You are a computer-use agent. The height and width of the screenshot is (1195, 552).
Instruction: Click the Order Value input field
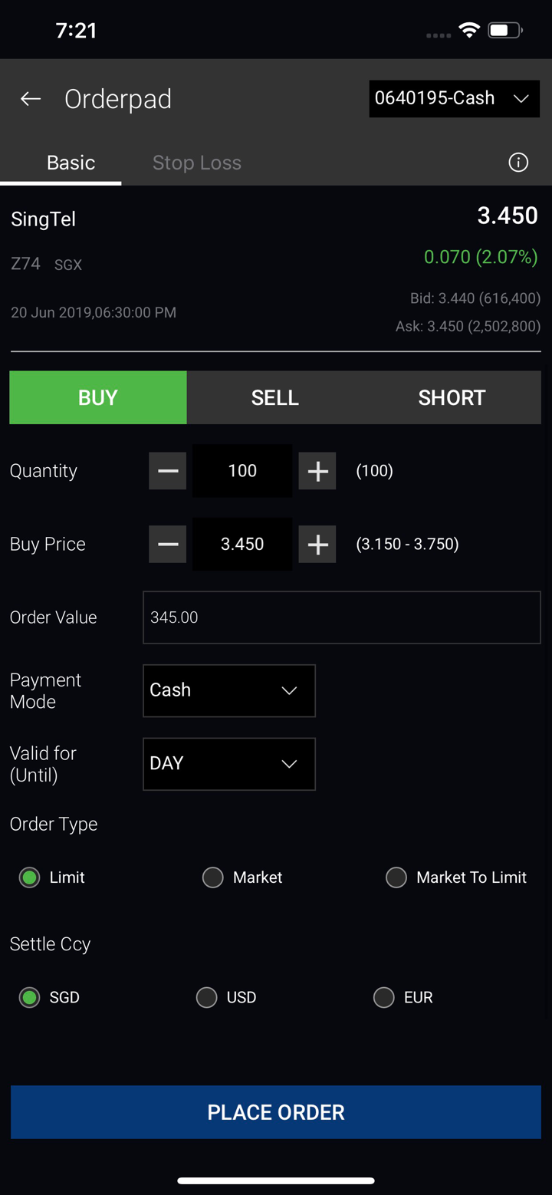(341, 617)
